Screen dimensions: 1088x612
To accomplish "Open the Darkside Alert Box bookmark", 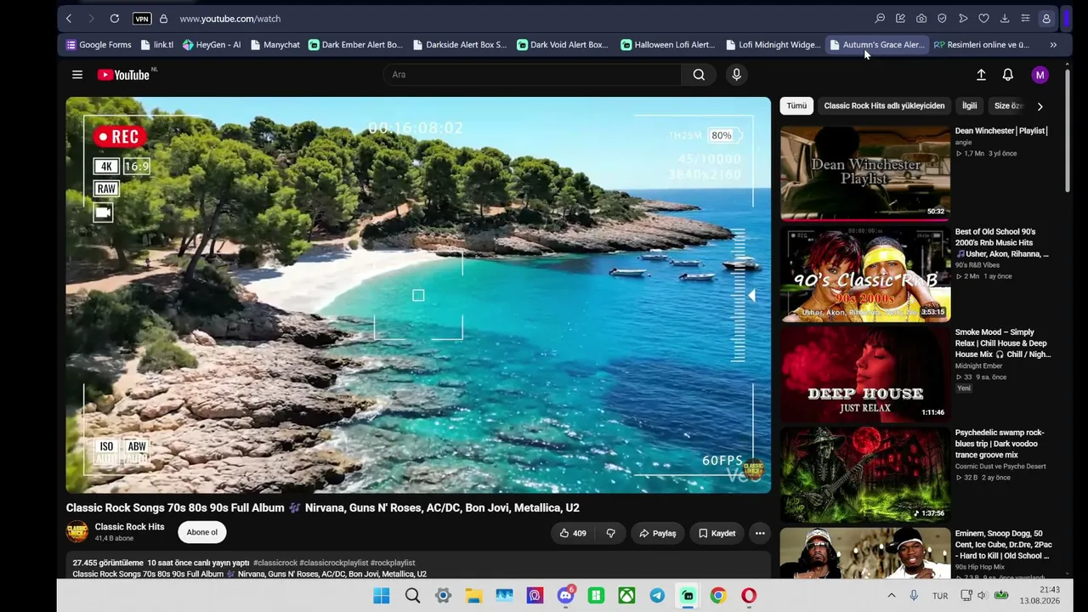I will 460,45.
